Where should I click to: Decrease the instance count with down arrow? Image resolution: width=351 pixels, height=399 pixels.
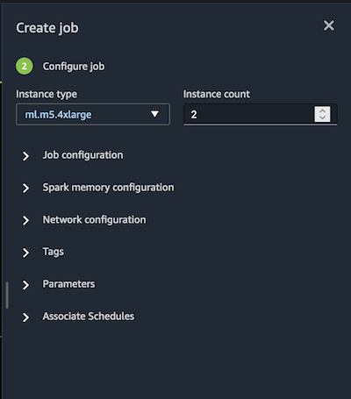pyautogui.click(x=322, y=118)
